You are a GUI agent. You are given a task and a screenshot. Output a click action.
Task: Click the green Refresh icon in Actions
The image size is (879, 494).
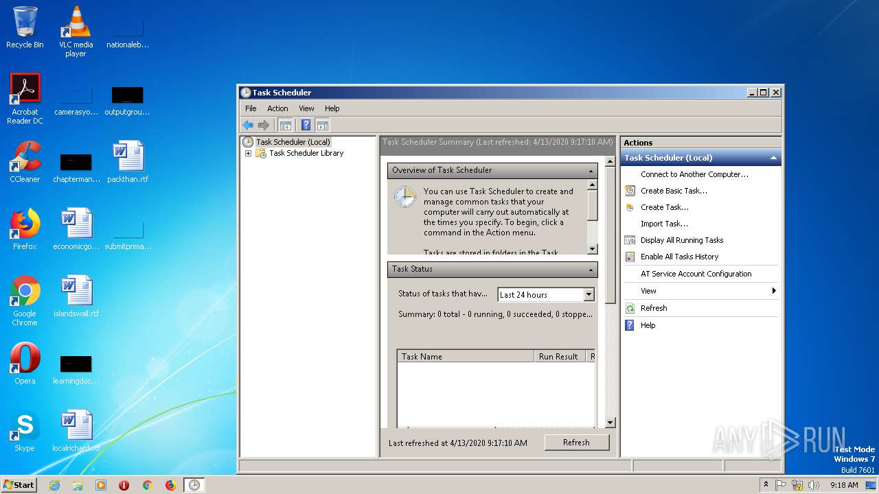(630, 308)
